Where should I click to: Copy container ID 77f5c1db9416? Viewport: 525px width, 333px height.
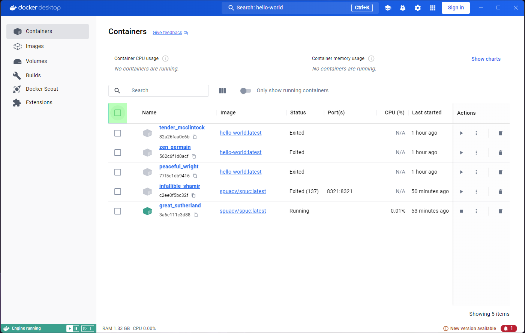coord(195,176)
